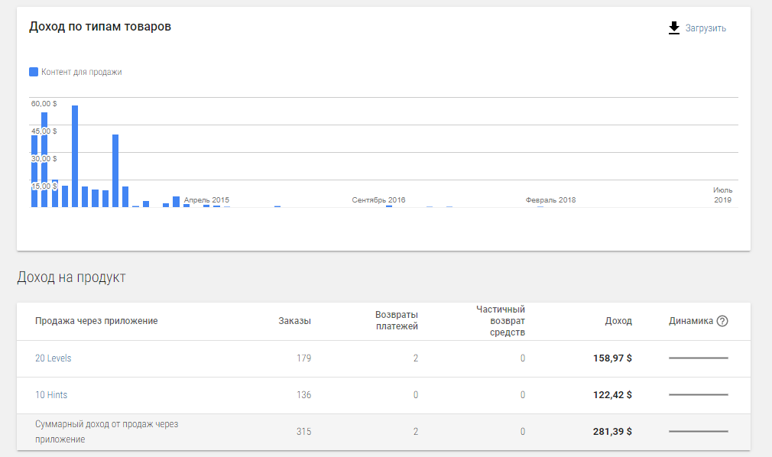The height and width of the screenshot is (457, 772).
Task: Click the Динамика help question-mark icon
Action: [x=722, y=321]
